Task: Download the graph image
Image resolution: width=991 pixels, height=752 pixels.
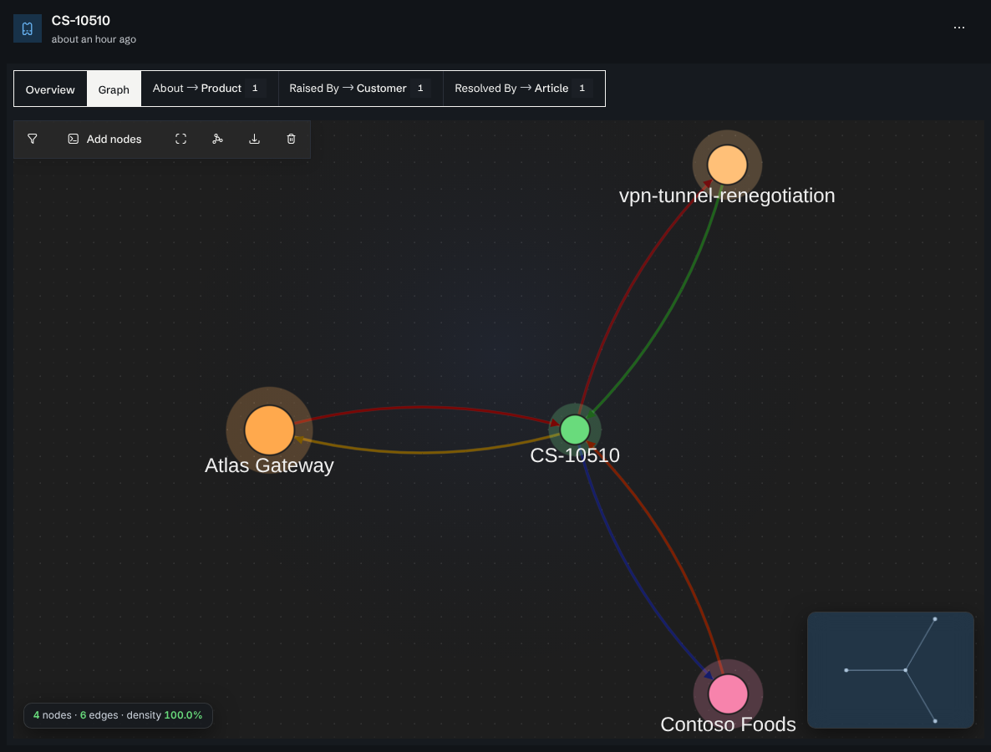Action: click(254, 139)
